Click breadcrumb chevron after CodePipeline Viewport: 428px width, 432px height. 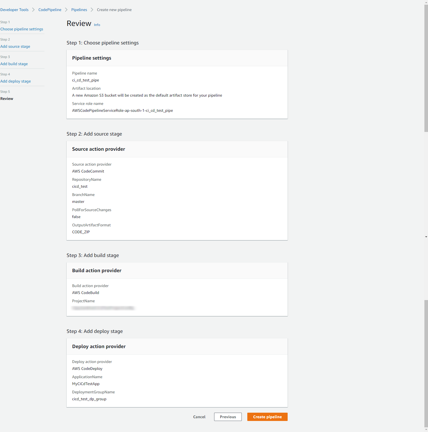pyautogui.click(x=66, y=10)
